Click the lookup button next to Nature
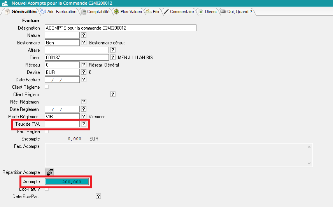 tap(83, 35)
